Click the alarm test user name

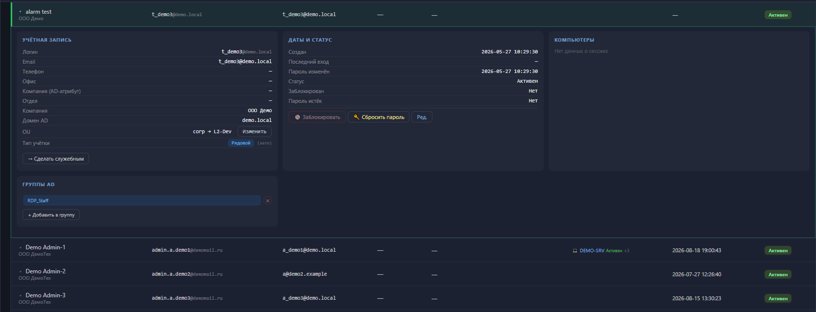click(39, 12)
